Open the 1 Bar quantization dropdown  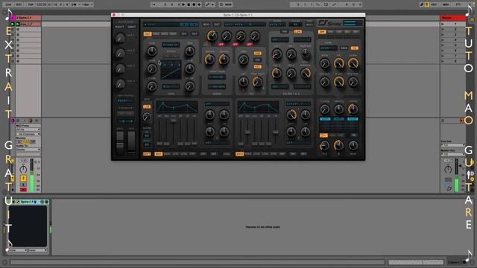point(86,4)
